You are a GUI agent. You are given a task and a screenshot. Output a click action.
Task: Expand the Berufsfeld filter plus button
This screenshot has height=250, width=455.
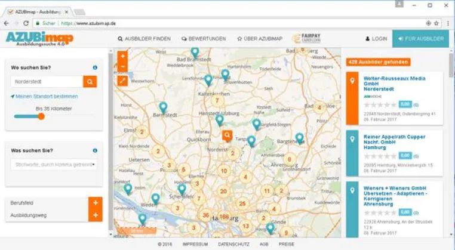click(96, 203)
